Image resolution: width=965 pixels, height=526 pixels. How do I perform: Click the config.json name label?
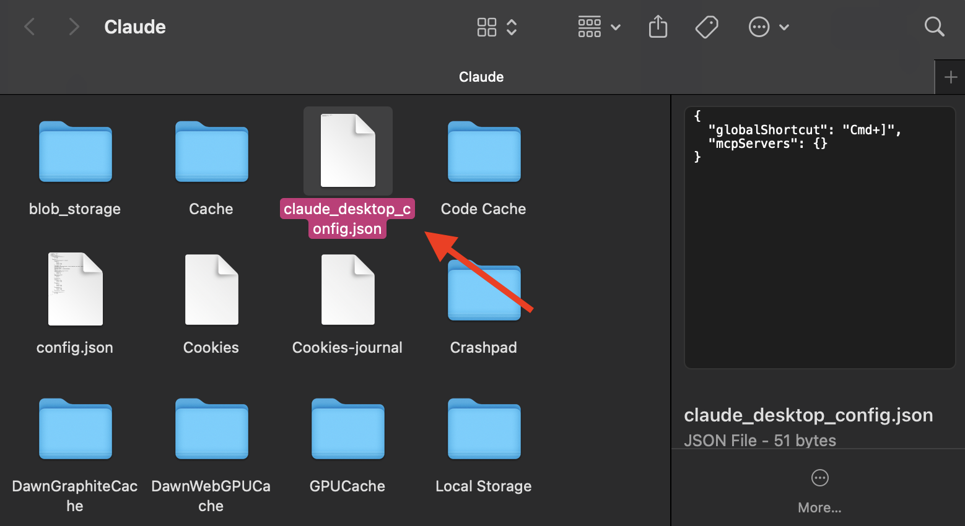(x=75, y=348)
